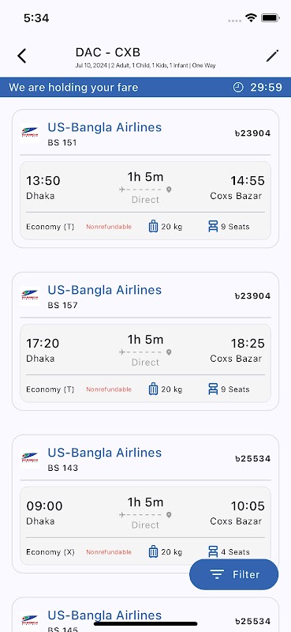Viewport: 291px width, 632px height.
Task: Select flight BS 151 departing at 13:50
Action: click(x=145, y=179)
